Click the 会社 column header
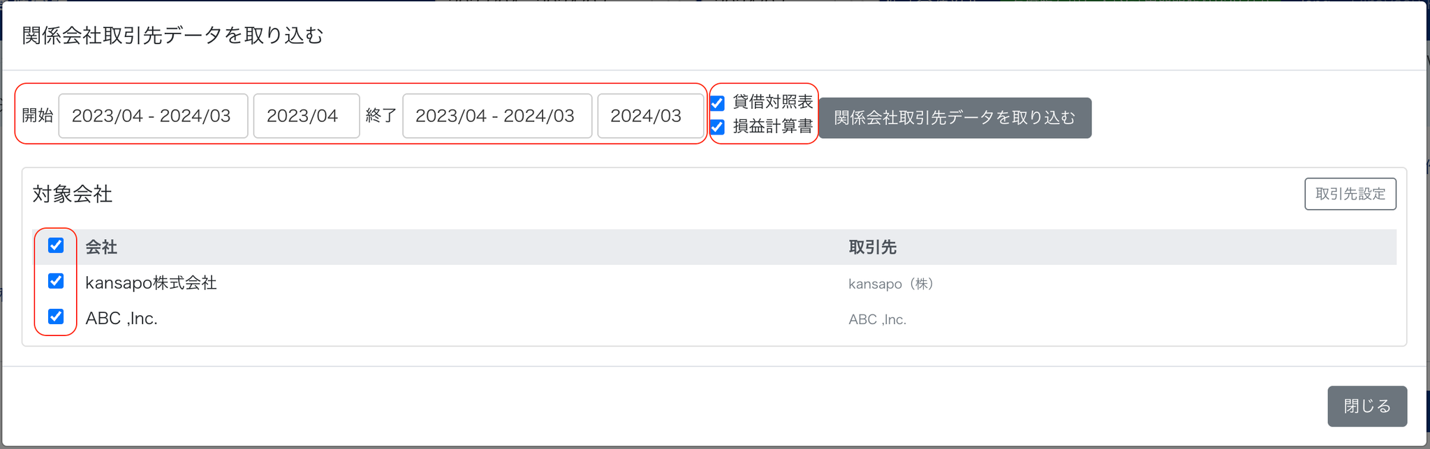 (x=101, y=247)
